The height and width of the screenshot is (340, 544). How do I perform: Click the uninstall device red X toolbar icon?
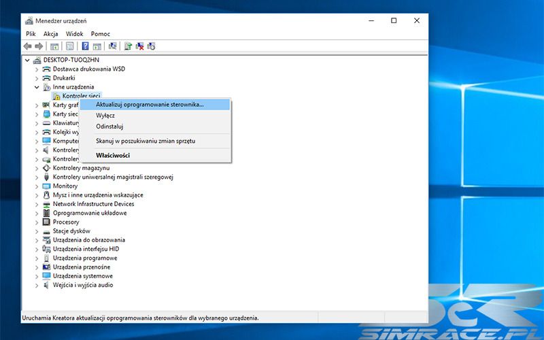pyautogui.click(x=139, y=46)
